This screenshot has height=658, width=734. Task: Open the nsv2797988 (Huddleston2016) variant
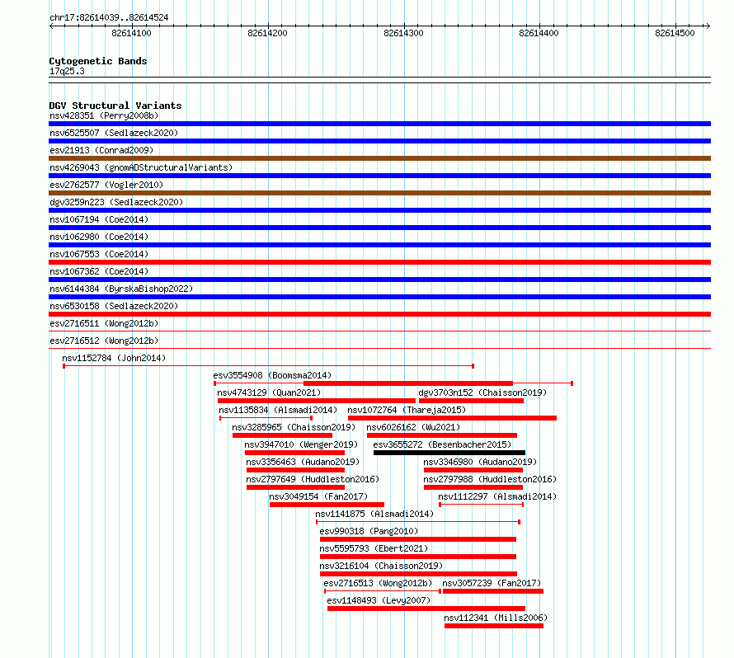(x=490, y=479)
